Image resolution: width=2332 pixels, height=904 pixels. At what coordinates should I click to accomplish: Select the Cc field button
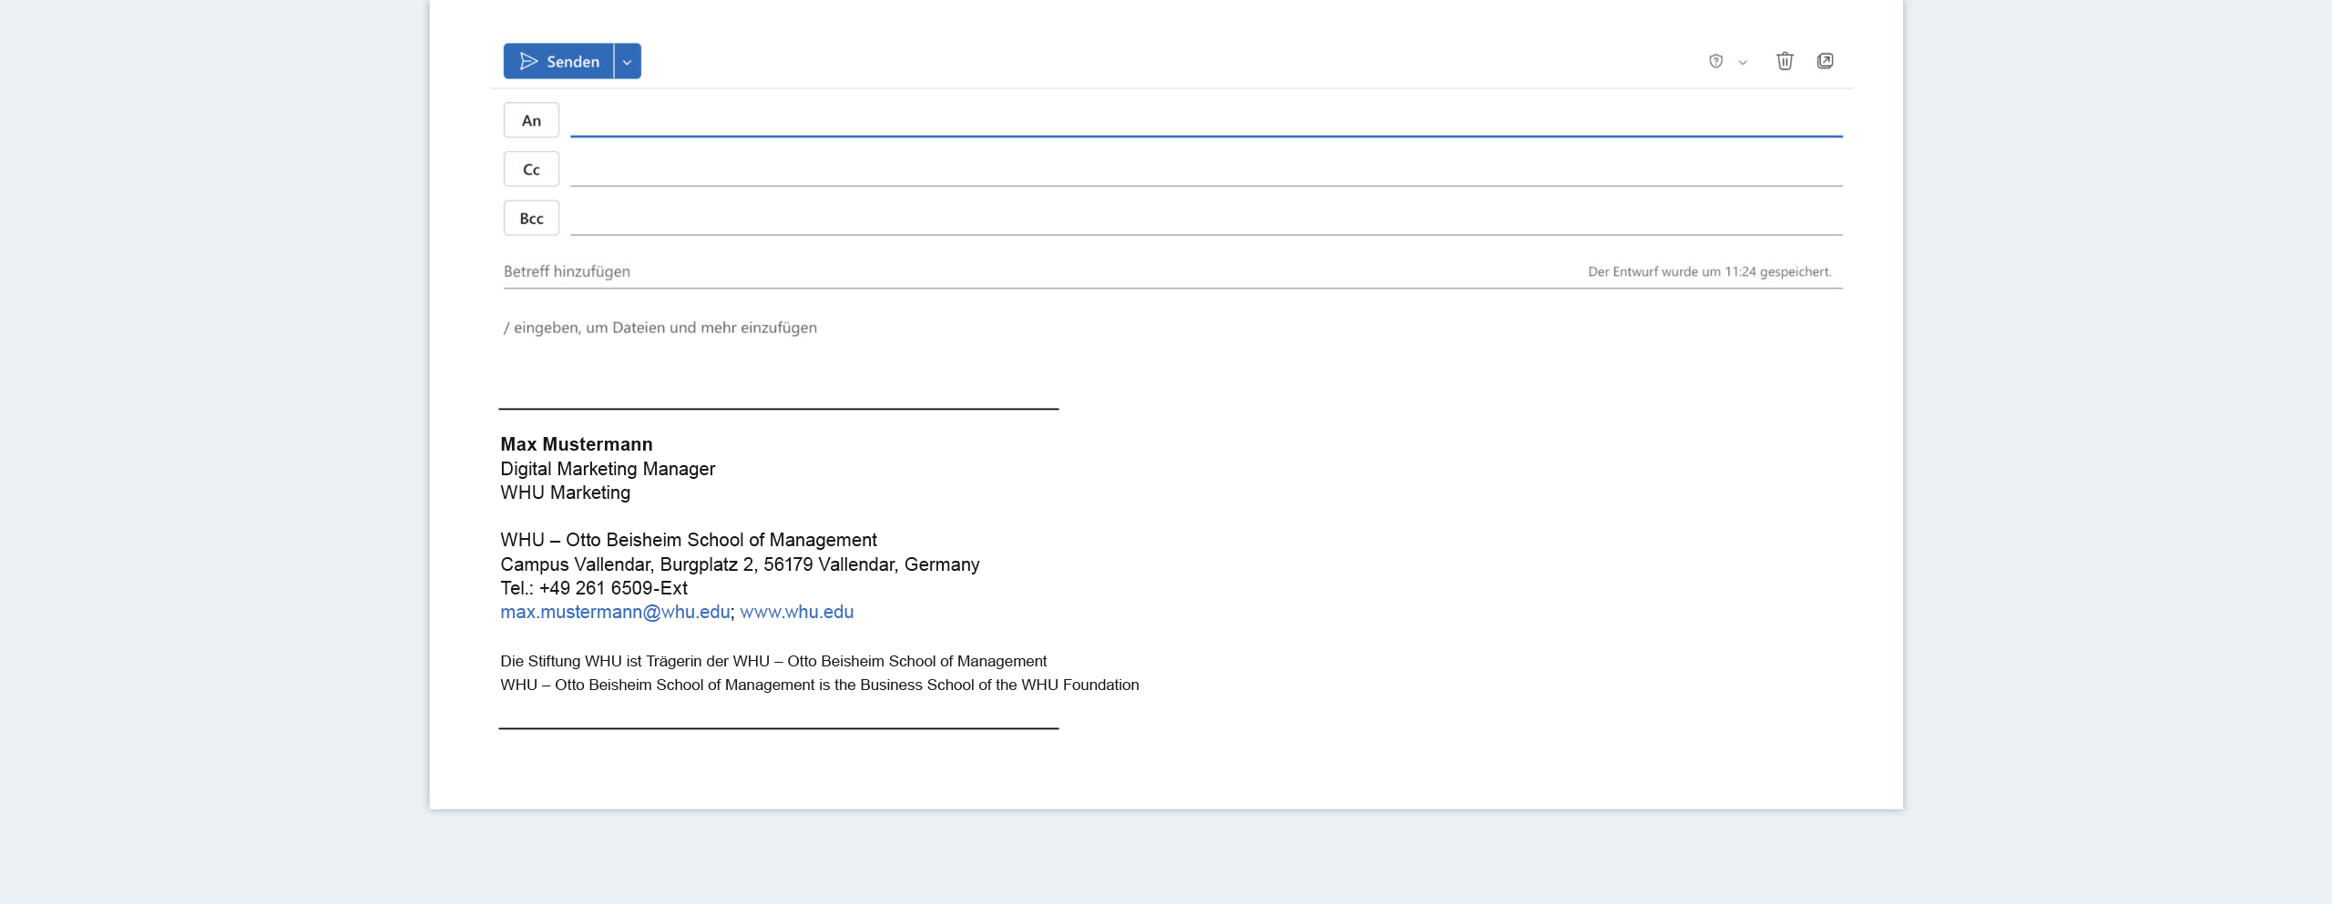[531, 168]
